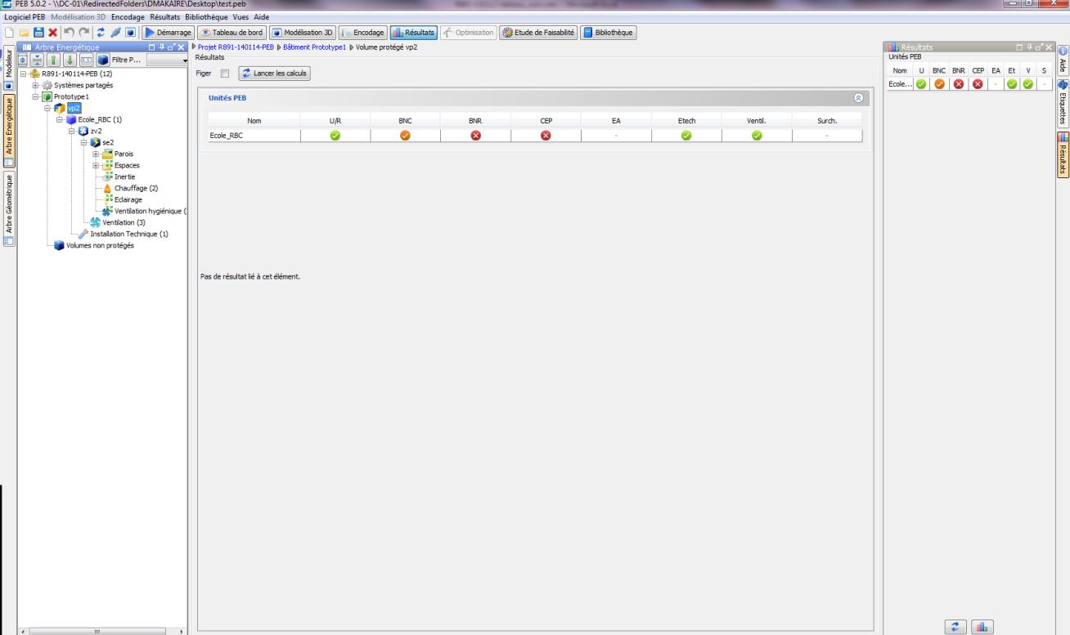Click the green U/R status icon for Ecole_RBC
Screen dimensions: 1070x635
335,136
